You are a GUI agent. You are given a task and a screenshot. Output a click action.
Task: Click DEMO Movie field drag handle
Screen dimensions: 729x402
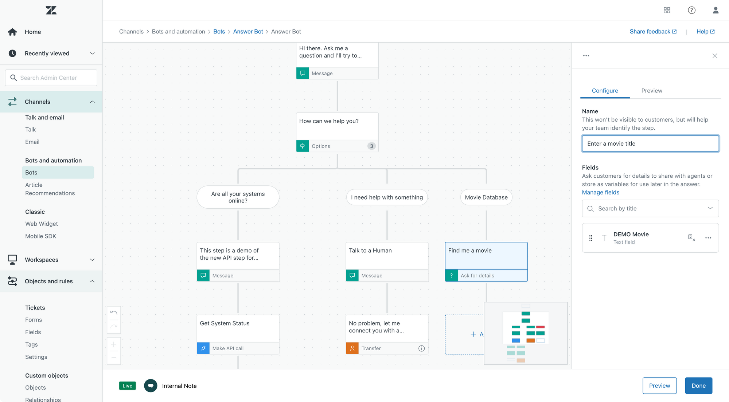click(590, 238)
